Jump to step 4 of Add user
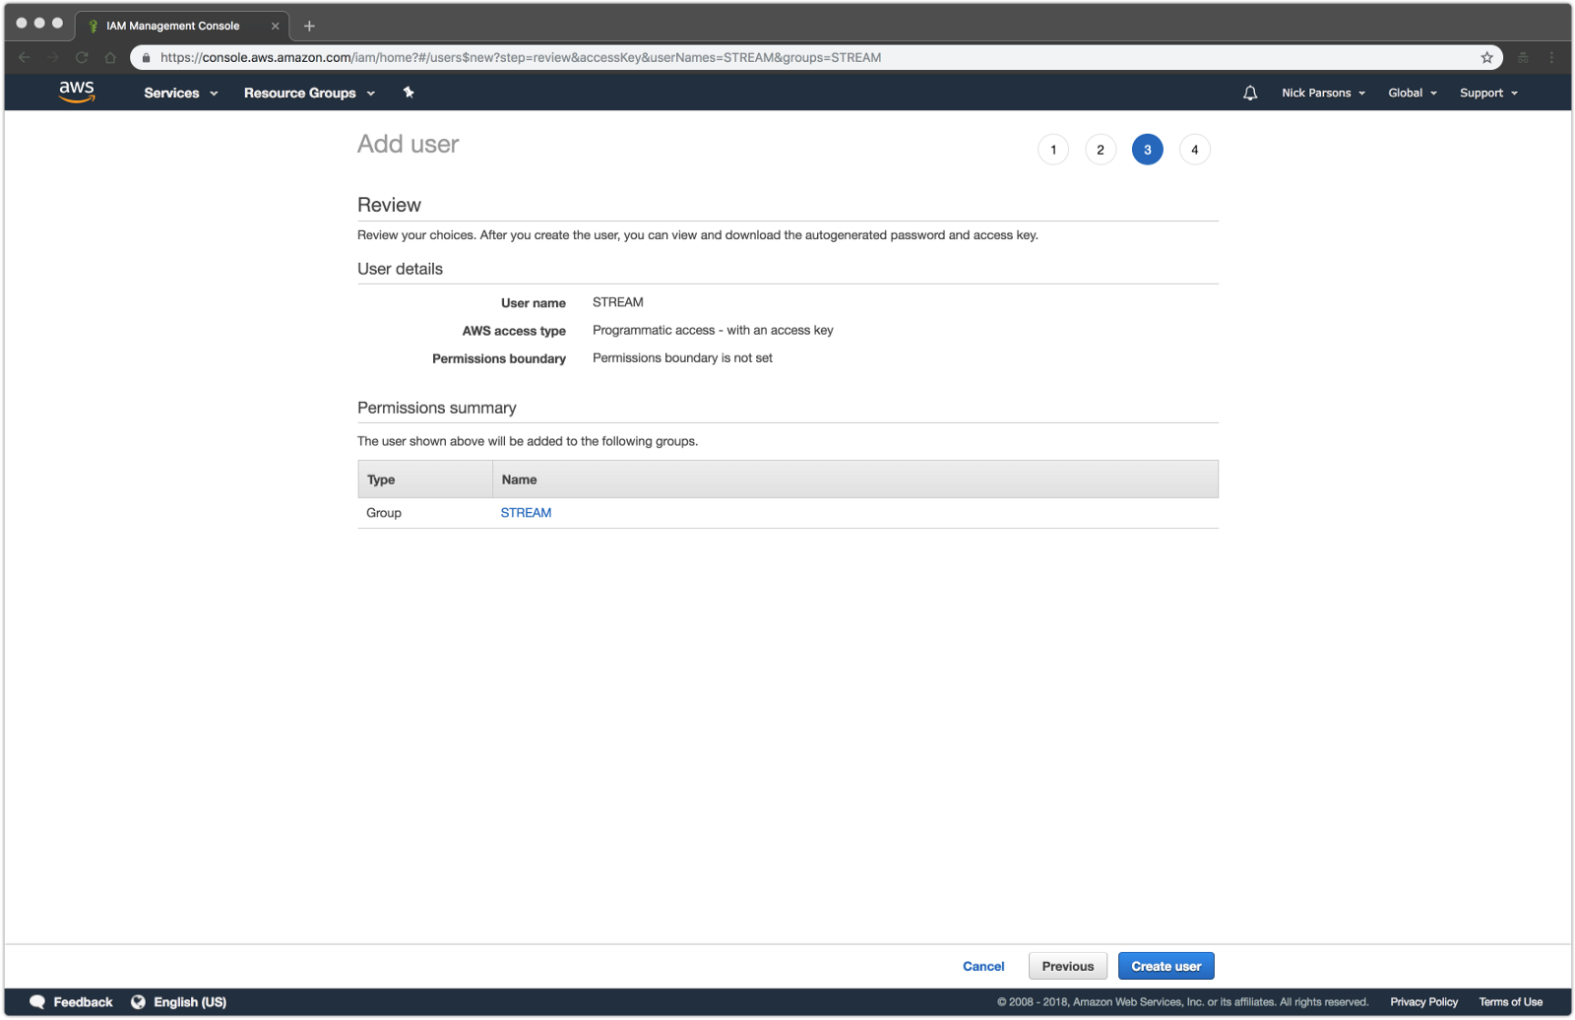This screenshot has height=1020, width=1575. point(1195,150)
